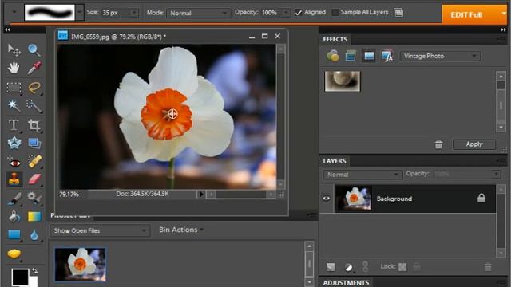The height and width of the screenshot is (287, 511).
Task: Select the Clone Stamp tool
Action: (x=14, y=179)
